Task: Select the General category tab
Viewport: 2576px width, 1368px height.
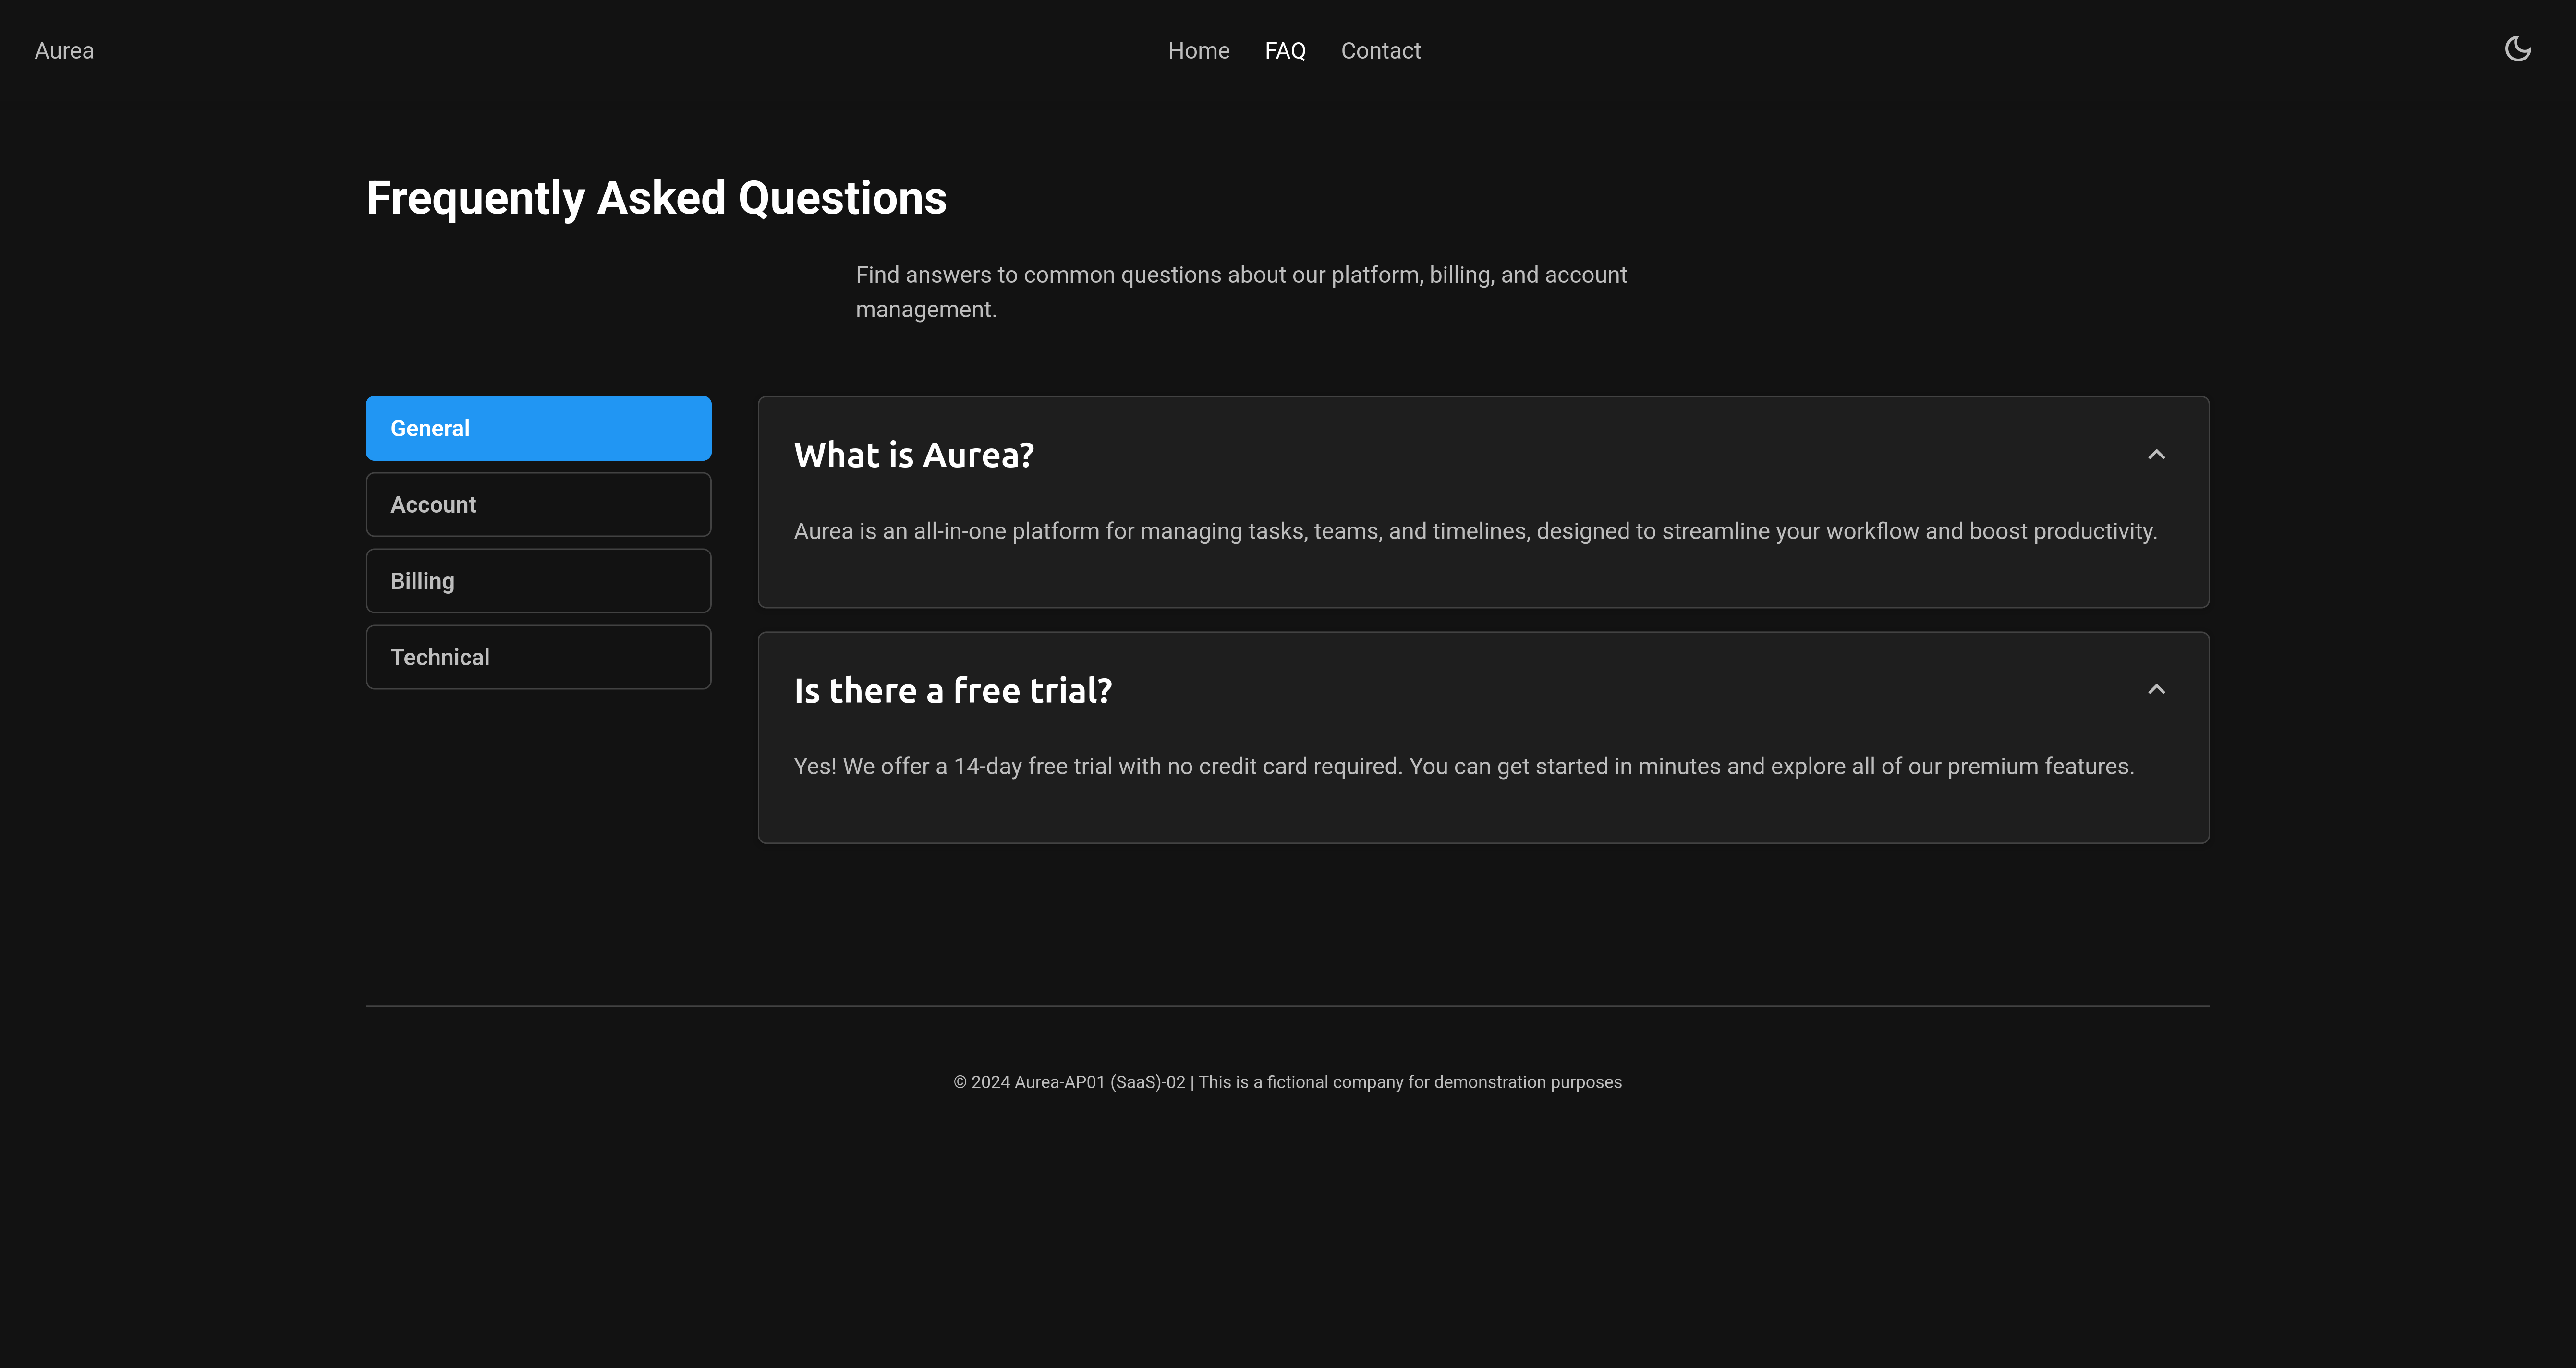Action: (x=538, y=429)
